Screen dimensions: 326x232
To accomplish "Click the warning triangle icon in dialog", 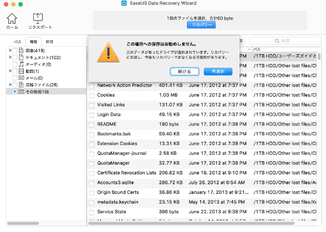I will pos(108,53).
